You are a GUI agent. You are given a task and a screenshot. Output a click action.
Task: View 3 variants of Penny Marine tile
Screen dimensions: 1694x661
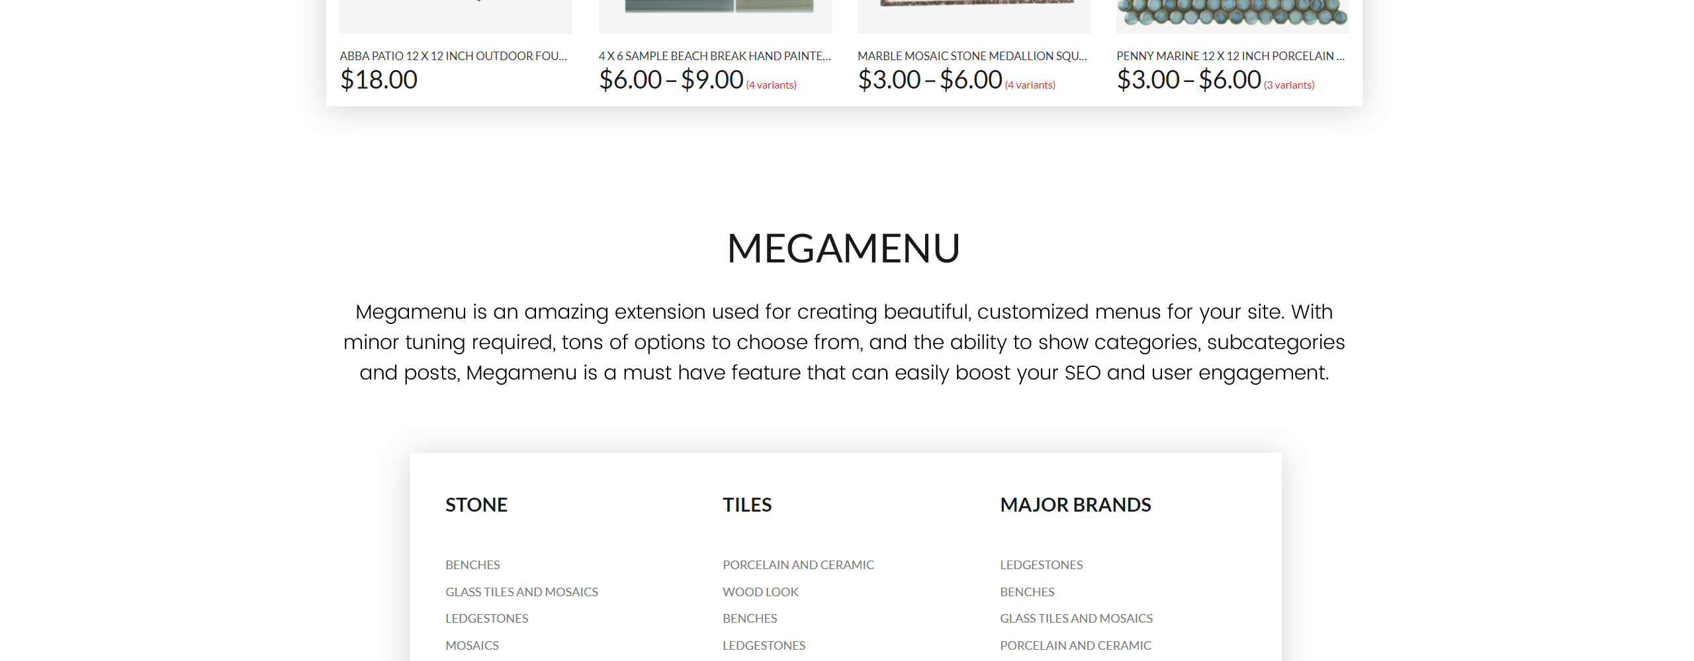click(x=1289, y=85)
